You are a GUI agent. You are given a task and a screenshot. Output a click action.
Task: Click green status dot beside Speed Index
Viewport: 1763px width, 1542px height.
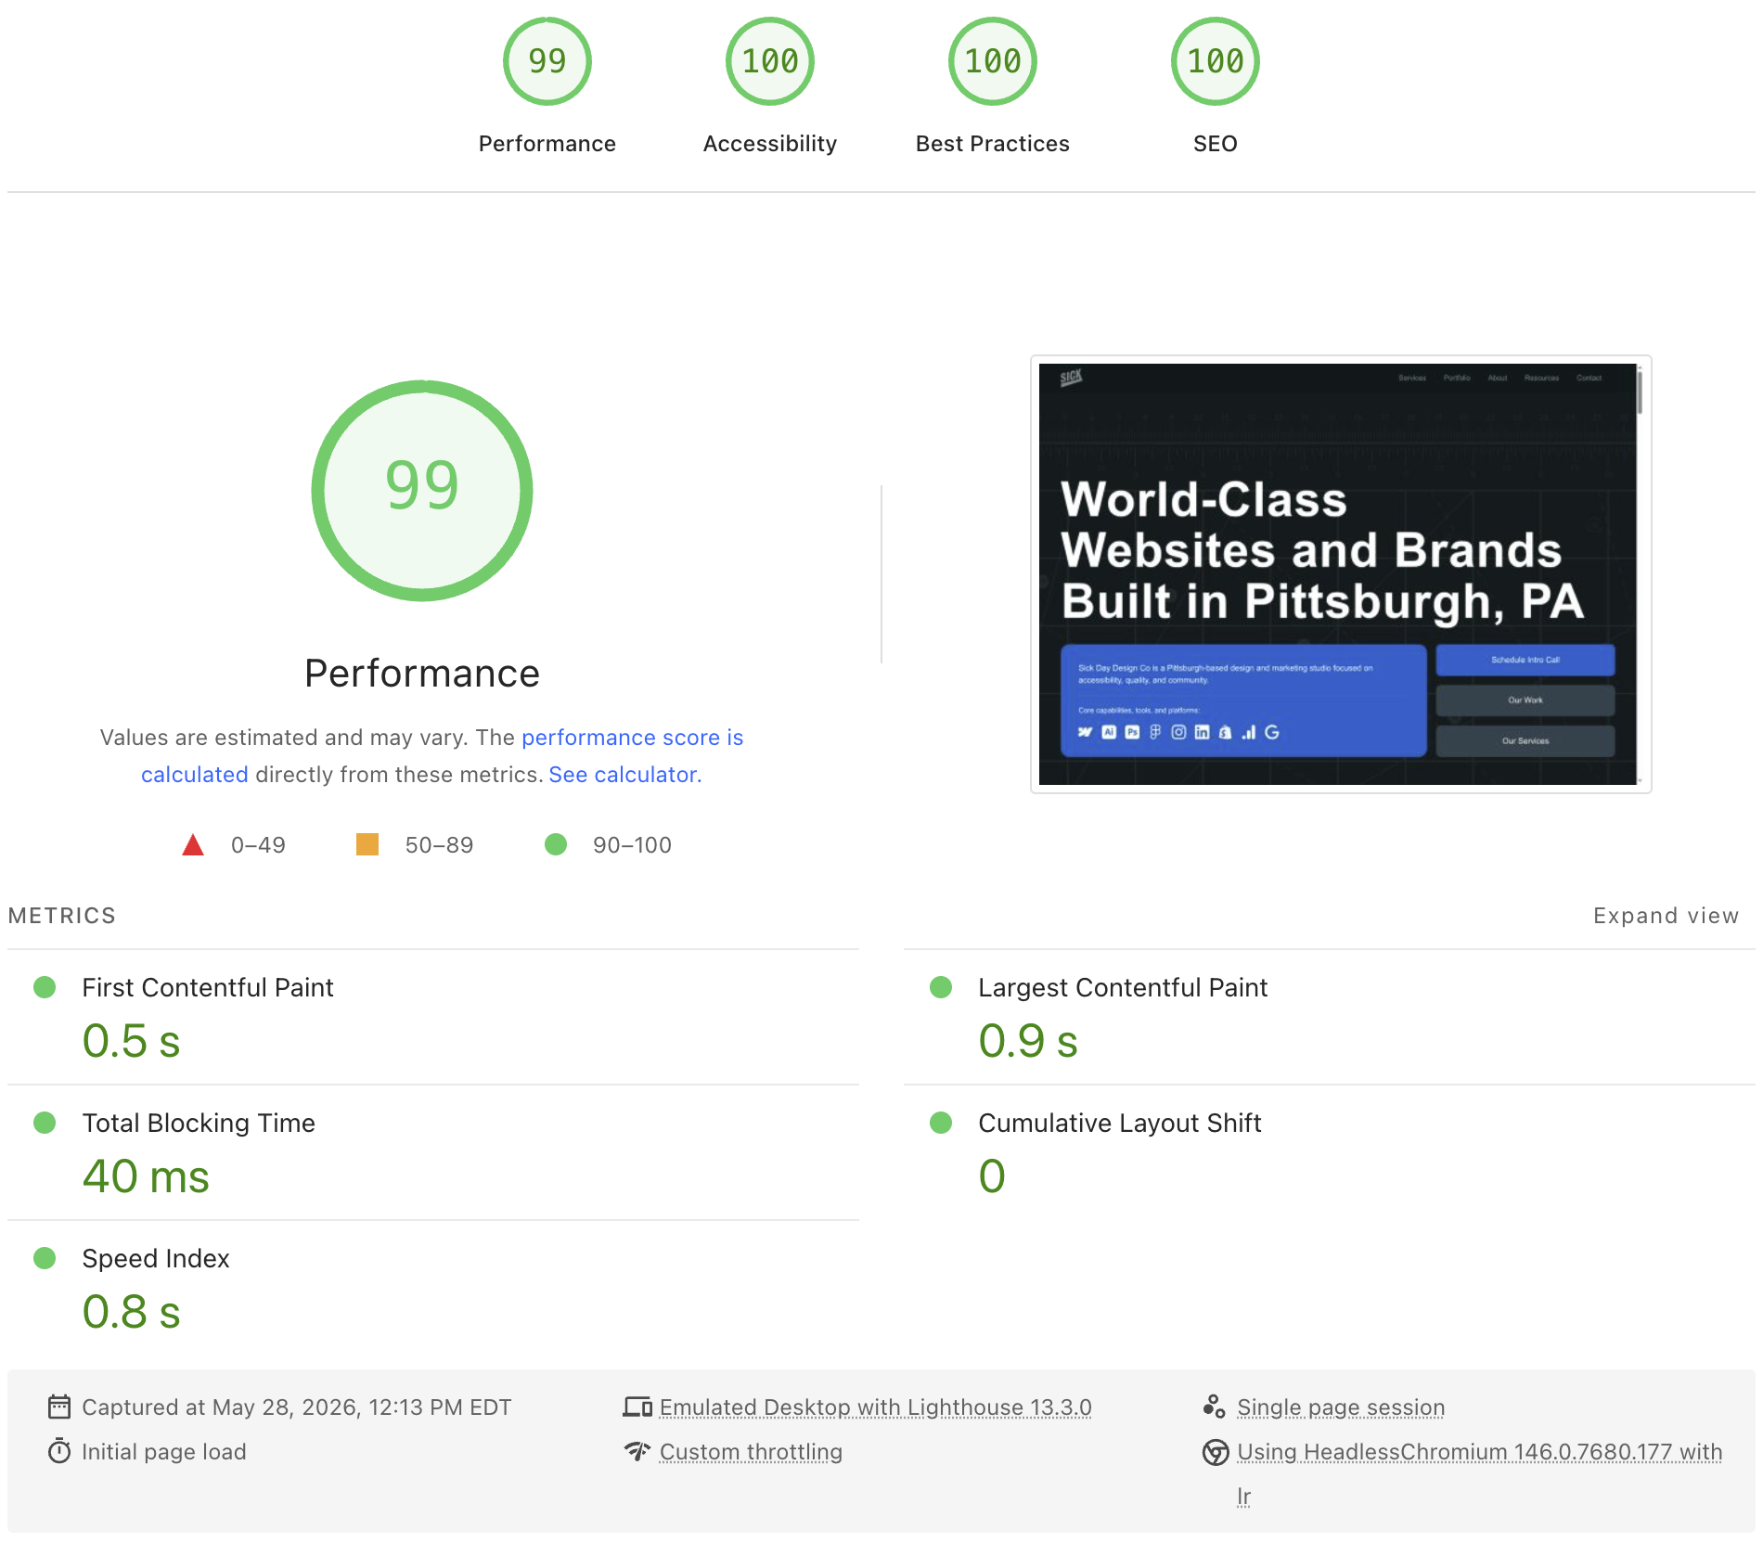[45, 1258]
